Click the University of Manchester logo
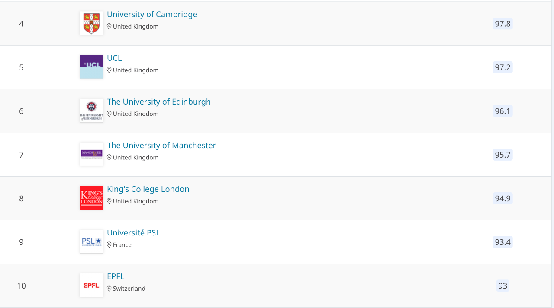554x308 pixels. coord(91,154)
